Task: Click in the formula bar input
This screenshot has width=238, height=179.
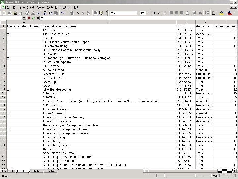Action: coord(139,18)
